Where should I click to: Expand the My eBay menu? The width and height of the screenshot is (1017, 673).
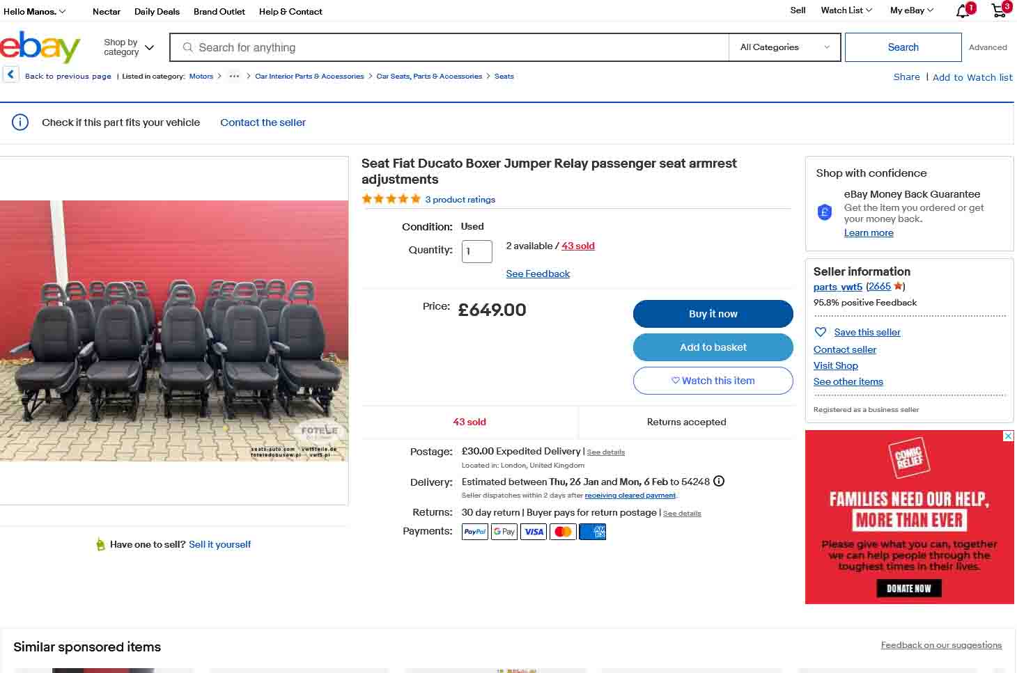911,10
